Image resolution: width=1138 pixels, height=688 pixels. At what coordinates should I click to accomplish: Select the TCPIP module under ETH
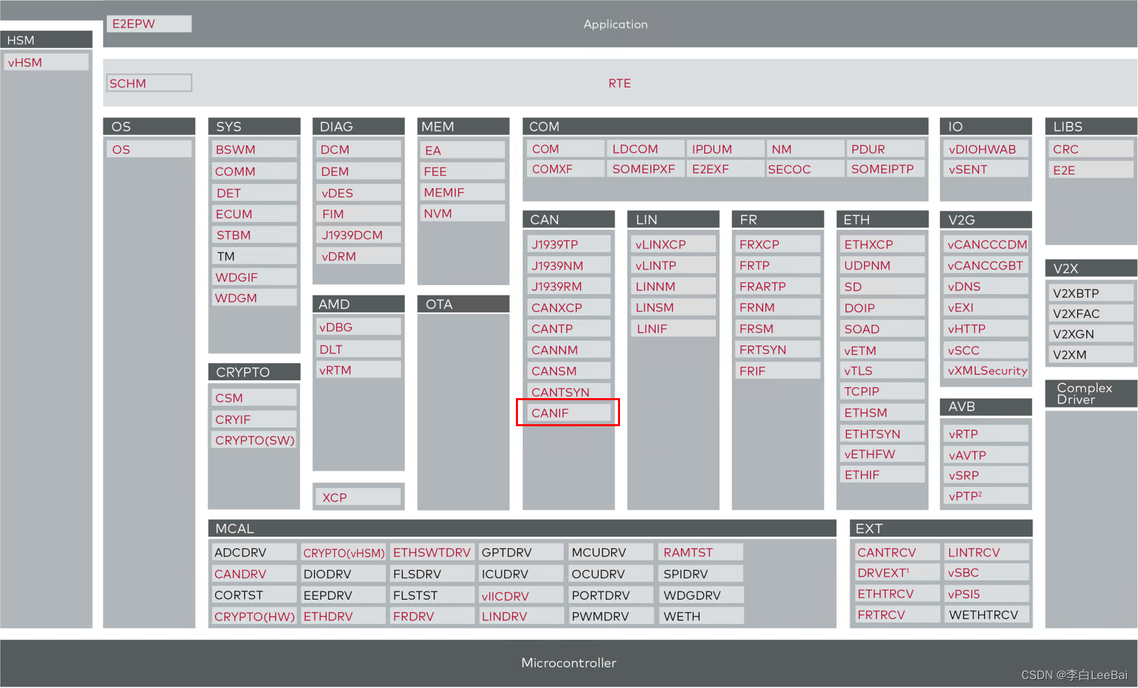coord(881,391)
